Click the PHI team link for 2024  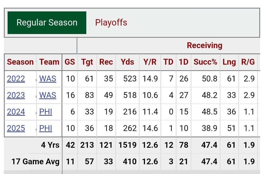[46, 112]
